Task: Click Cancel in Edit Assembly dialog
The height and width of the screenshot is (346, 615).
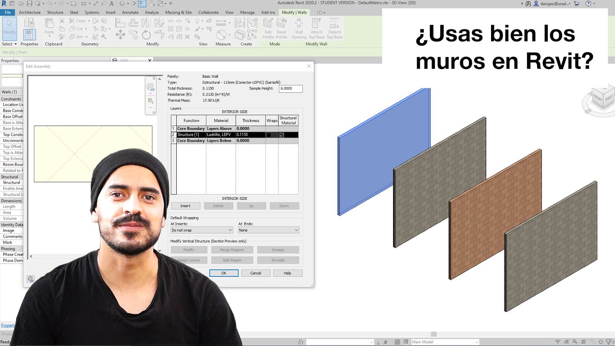Action: [256, 273]
